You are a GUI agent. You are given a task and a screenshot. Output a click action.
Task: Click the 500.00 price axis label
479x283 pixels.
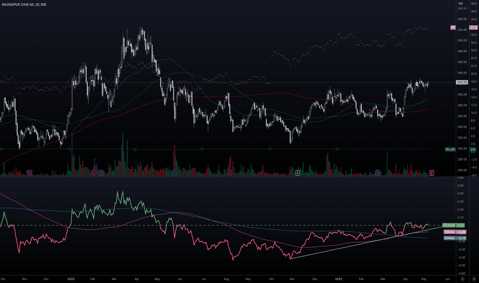pos(462,40)
